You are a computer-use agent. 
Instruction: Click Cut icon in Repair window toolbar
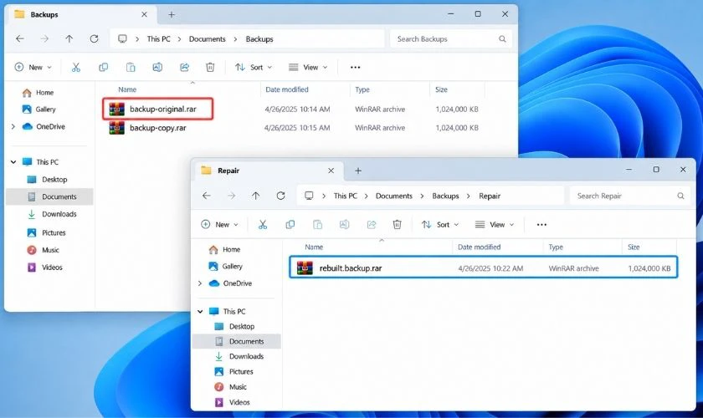(263, 224)
